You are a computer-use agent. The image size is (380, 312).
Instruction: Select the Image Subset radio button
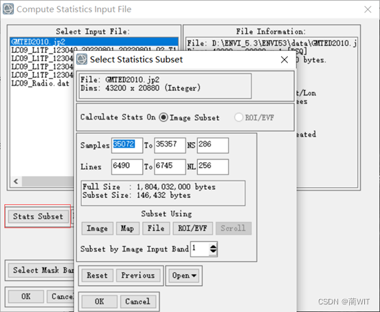click(x=164, y=118)
